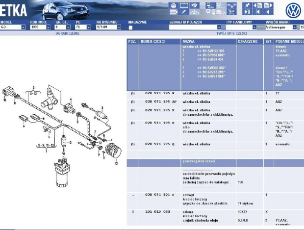
Task: Click the greyed car download icon
Action: click(x=195, y=12)
